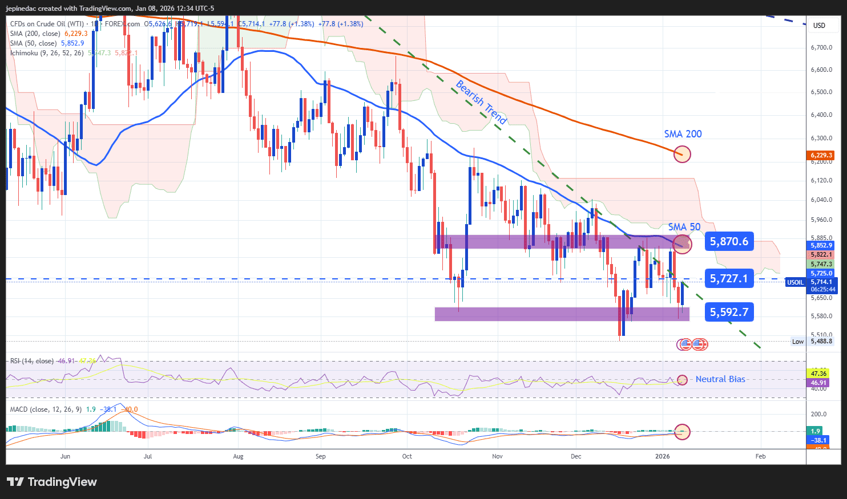847x499 pixels.
Task: Click the circle marker on the MACD panel
Action: pos(682,432)
